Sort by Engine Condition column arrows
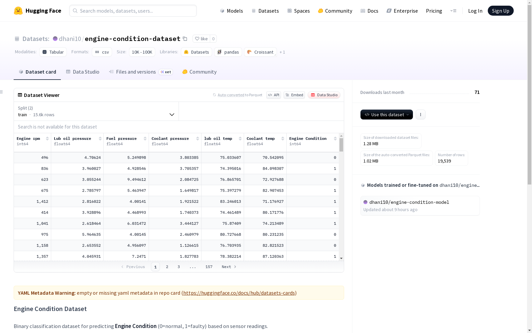532x333 pixels. pos(335,139)
